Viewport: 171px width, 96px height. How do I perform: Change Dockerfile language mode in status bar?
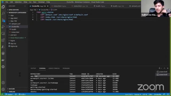click(158, 94)
